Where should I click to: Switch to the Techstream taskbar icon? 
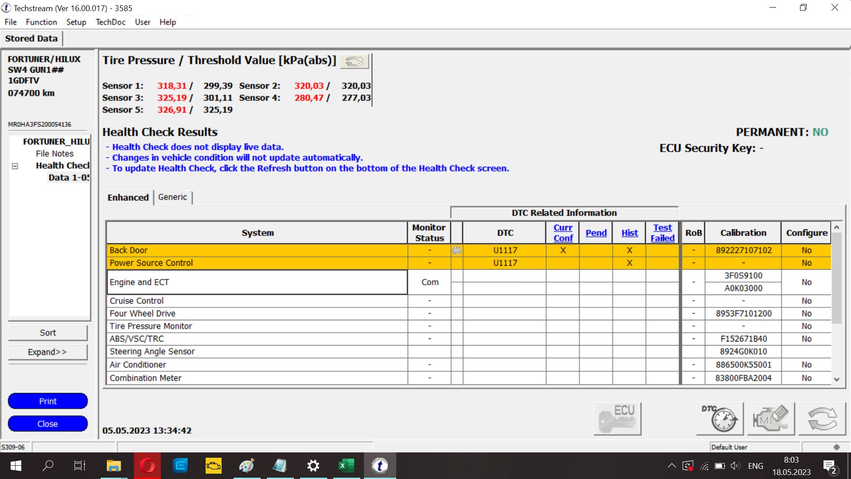(380, 466)
